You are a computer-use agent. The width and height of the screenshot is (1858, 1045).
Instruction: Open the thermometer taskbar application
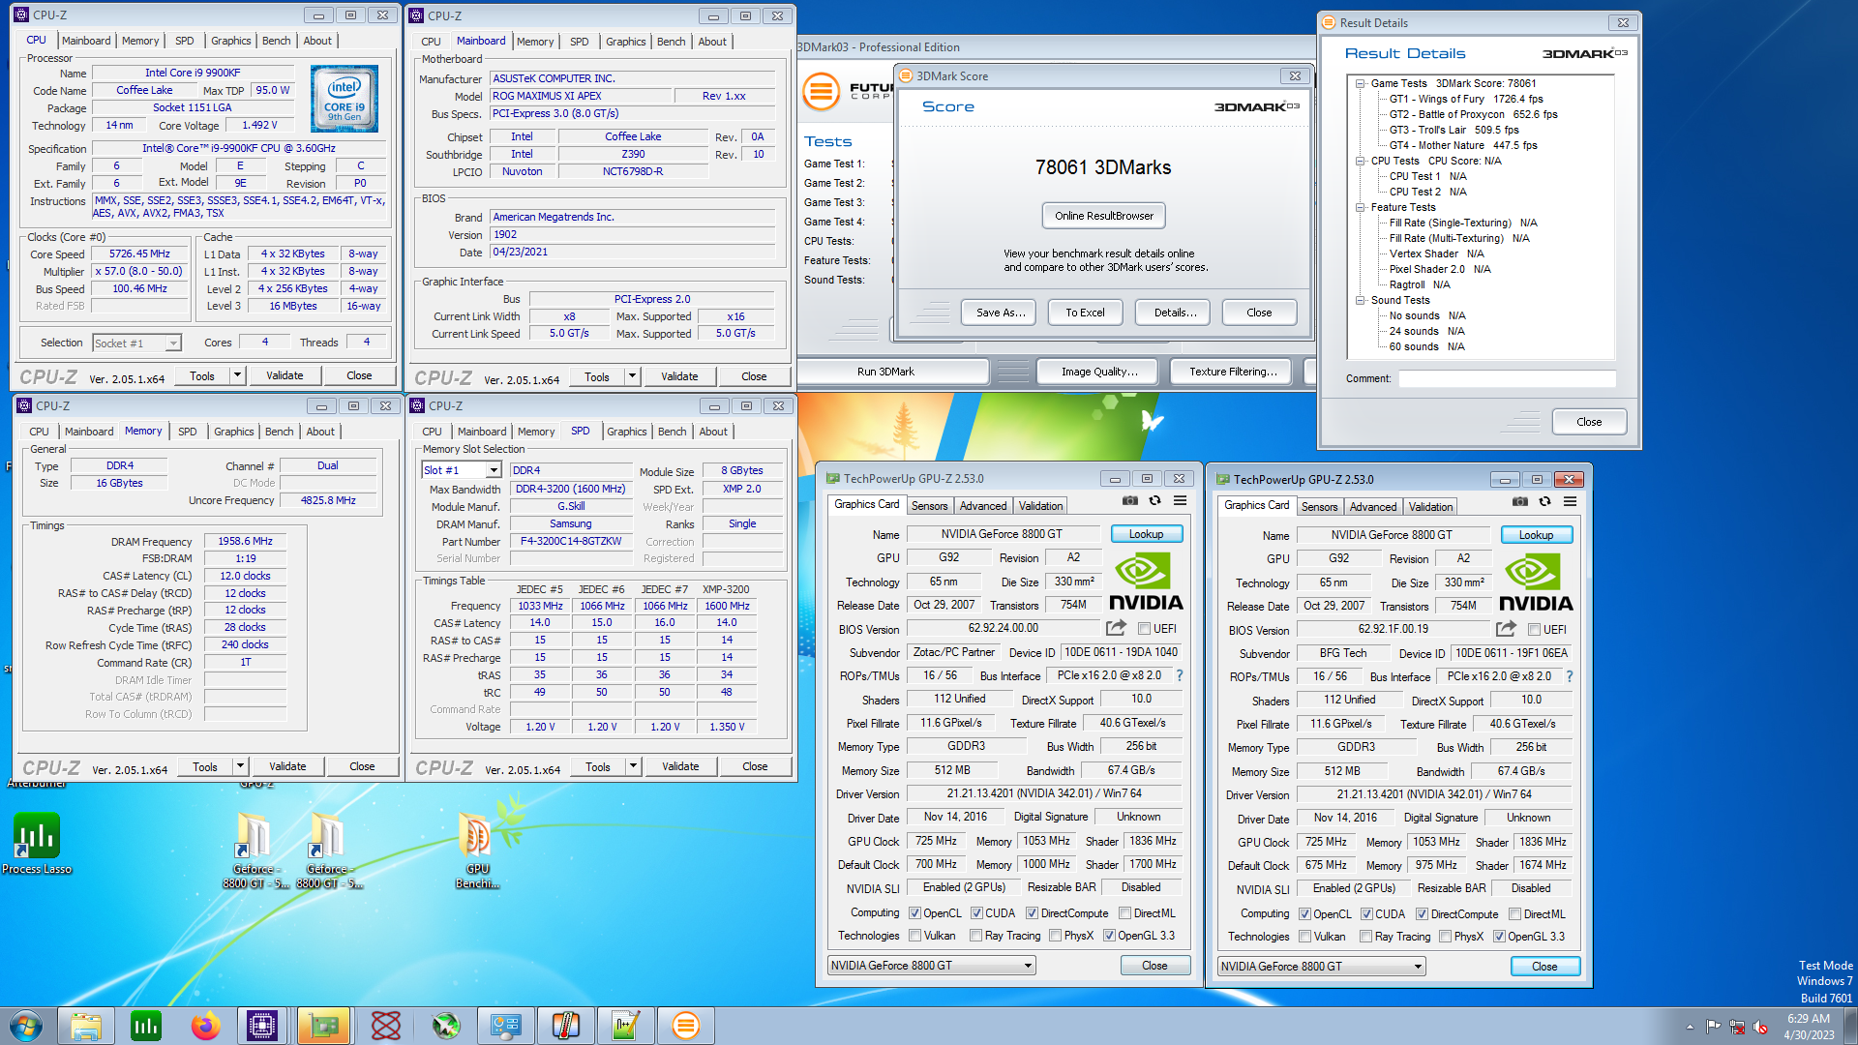(565, 1026)
